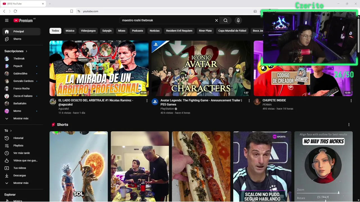Open Descargas in sidebar
This screenshot has width=360, height=202.
21,175
